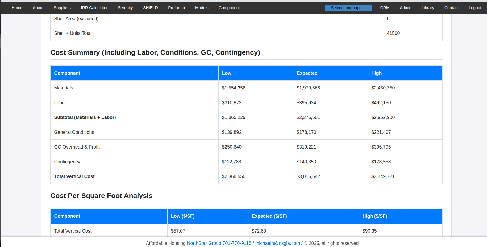
Task: Select the Serenity menu item
Action: (125, 8)
